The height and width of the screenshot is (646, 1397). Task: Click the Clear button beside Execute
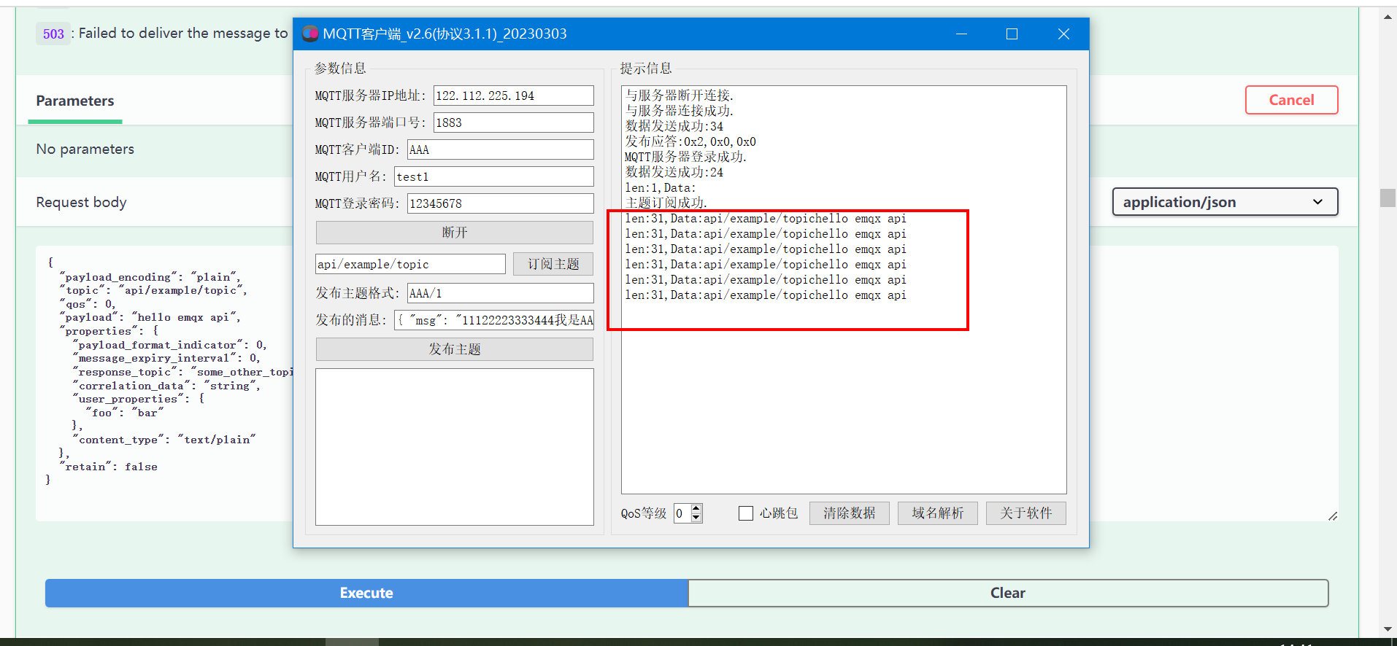click(x=1008, y=593)
